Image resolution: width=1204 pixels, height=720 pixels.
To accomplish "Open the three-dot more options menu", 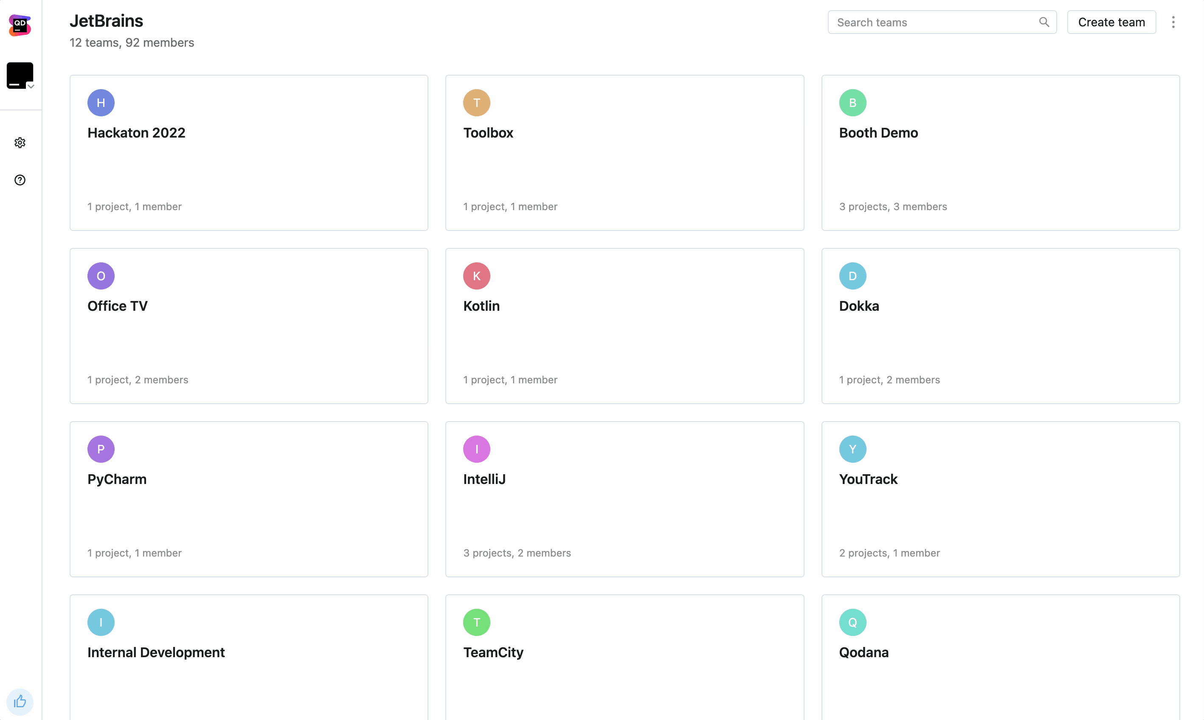I will [1173, 22].
